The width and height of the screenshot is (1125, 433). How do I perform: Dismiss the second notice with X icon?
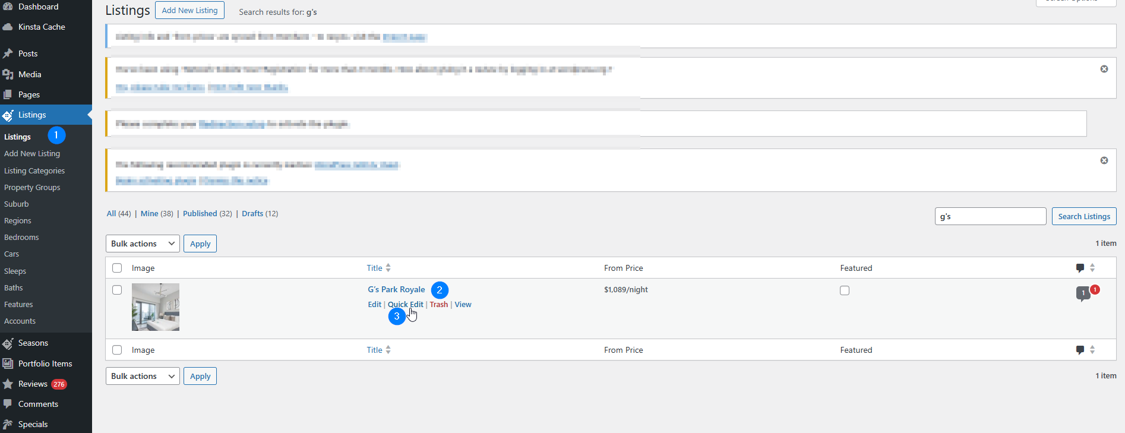point(1104,69)
